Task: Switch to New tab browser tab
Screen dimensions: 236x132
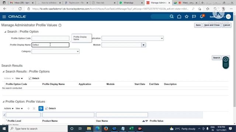Action: click(104, 3)
